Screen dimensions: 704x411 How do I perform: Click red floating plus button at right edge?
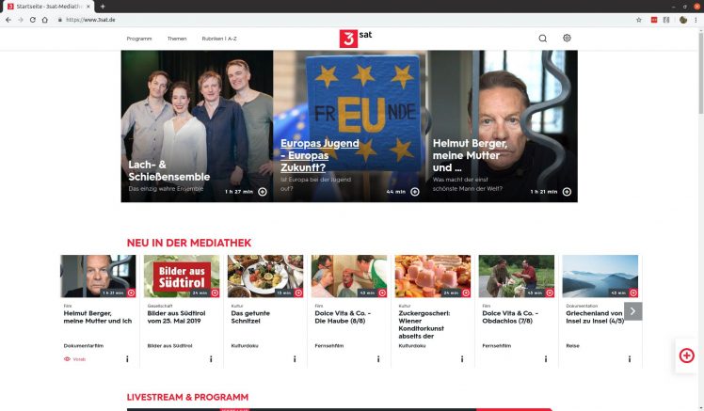click(x=686, y=355)
